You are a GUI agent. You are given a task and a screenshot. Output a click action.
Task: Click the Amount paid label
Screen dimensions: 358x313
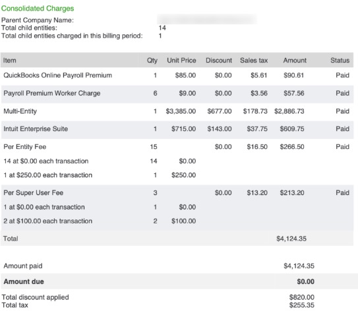pos(23,266)
